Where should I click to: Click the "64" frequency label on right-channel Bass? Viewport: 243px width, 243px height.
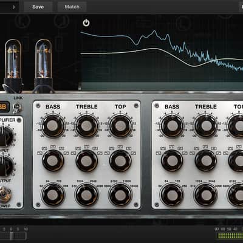tap(166, 181)
